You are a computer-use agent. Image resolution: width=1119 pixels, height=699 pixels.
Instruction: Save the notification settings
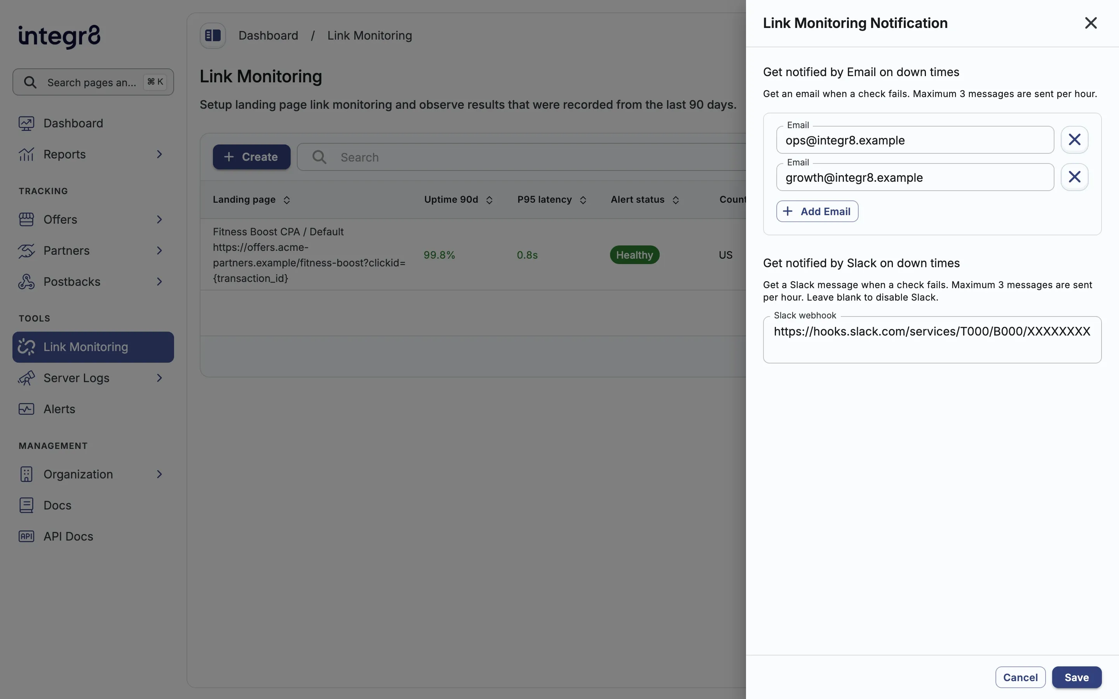[x=1077, y=677]
